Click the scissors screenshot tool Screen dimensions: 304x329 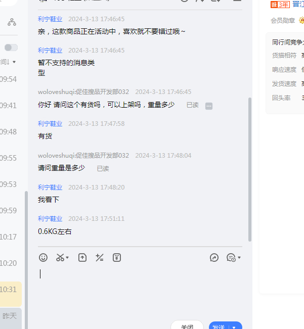pos(60,258)
